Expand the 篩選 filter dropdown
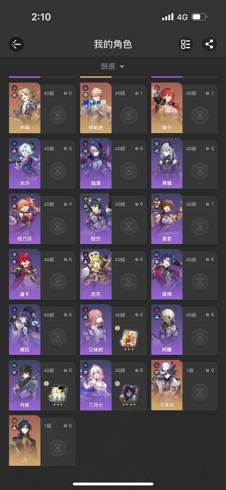Viewport: 226px width, 490px height. (x=113, y=66)
